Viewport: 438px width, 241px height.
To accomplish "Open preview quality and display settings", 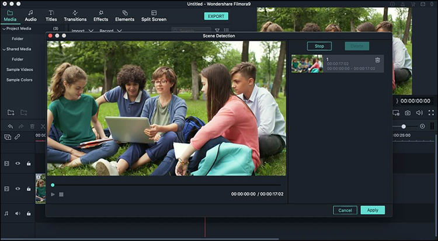I will tap(396, 113).
